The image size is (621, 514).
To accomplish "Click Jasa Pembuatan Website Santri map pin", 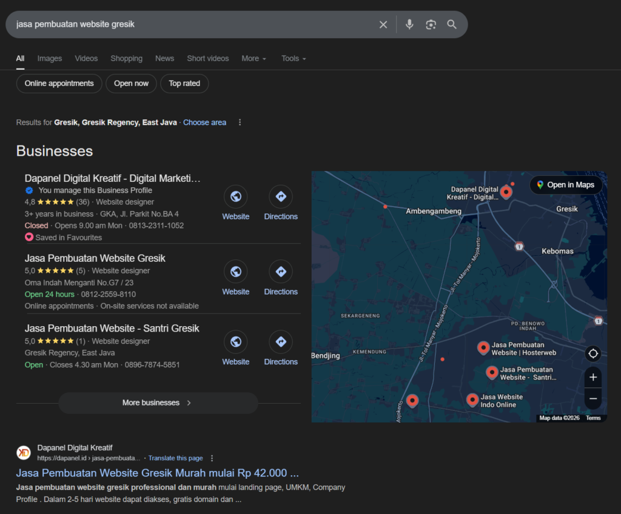I will click(492, 372).
